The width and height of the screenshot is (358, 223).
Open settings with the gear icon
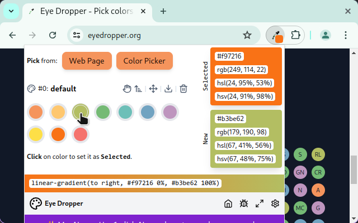[275, 203]
